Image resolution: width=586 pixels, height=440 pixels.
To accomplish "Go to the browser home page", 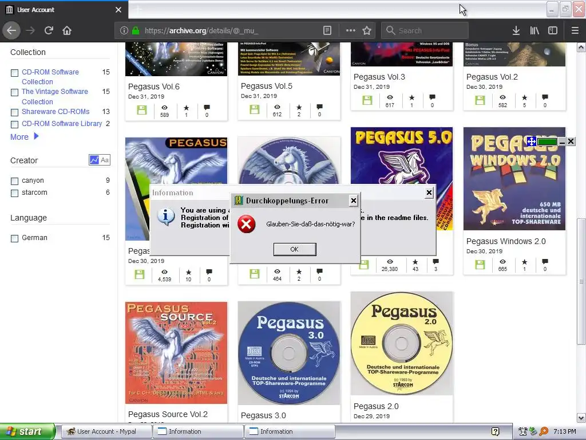I will (x=67, y=30).
